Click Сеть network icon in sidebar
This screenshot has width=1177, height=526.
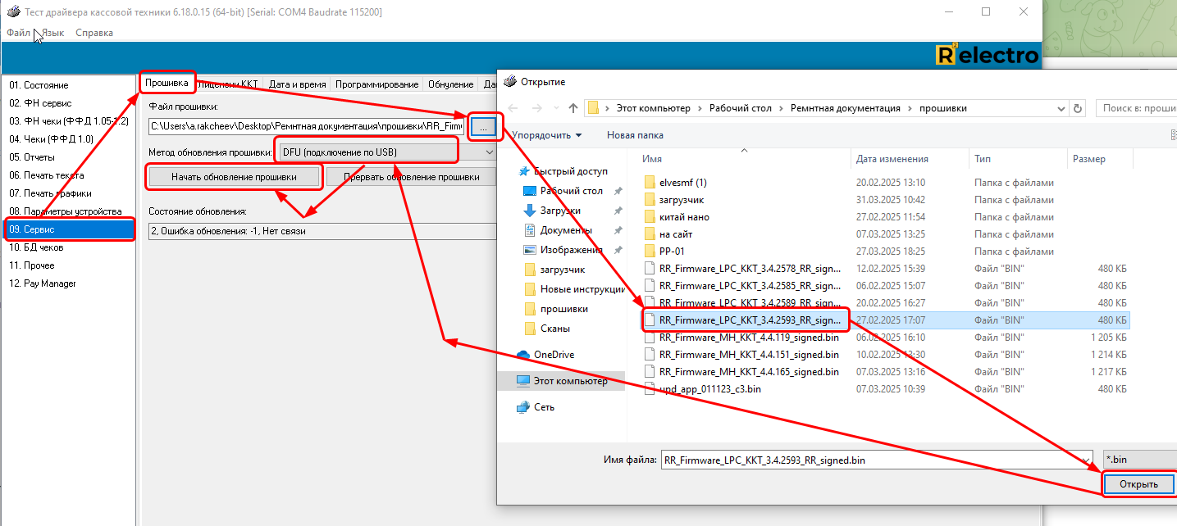pos(523,407)
